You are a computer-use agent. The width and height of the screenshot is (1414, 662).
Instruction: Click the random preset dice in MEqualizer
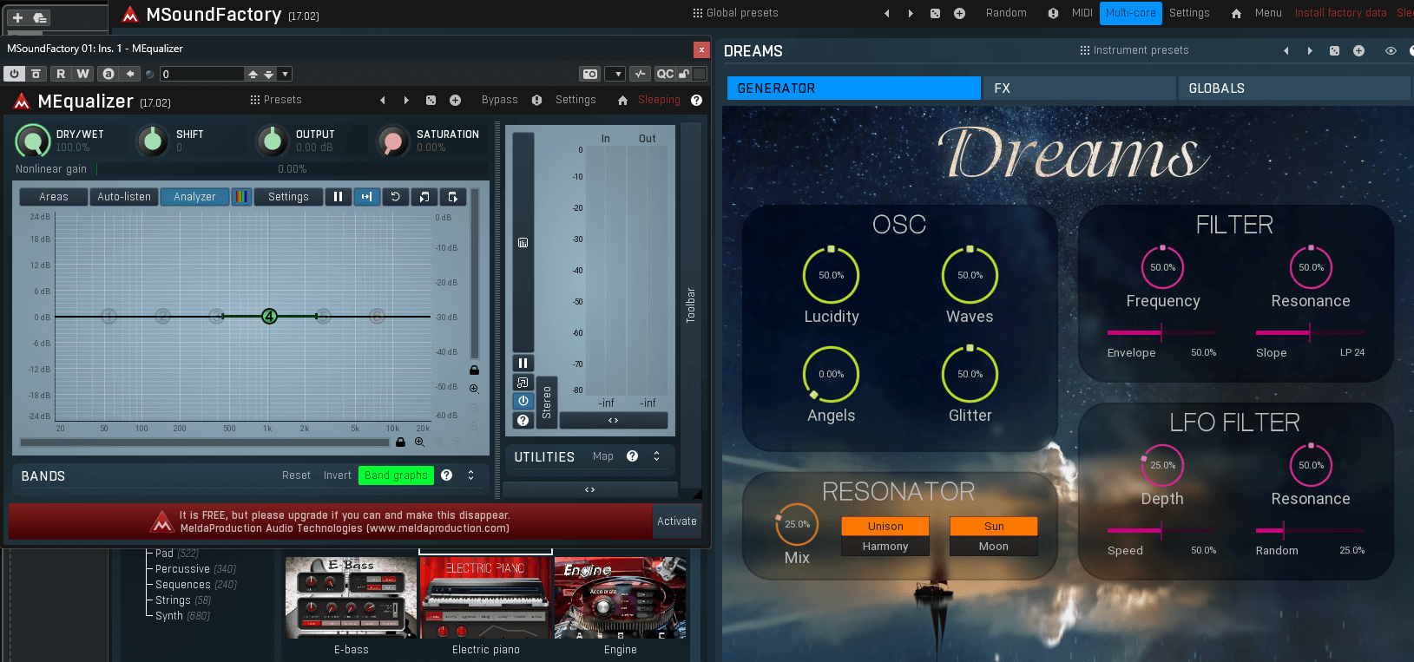431,101
